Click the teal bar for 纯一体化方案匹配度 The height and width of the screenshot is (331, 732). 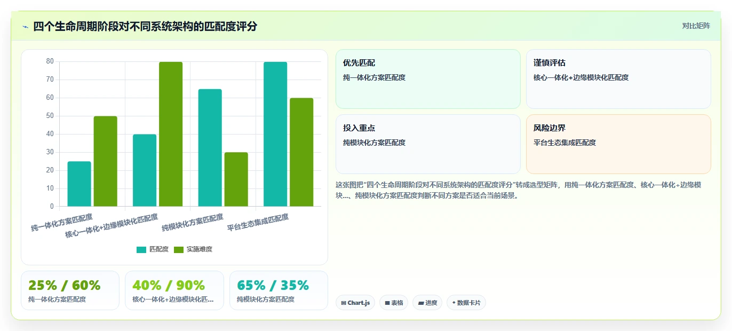[x=79, y=184]
